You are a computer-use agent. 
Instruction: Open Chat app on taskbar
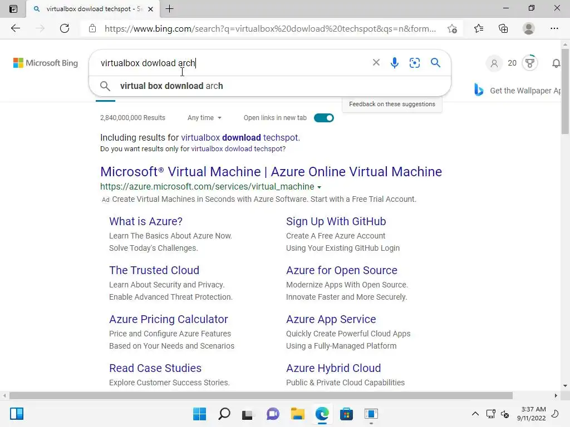[273, 414]
